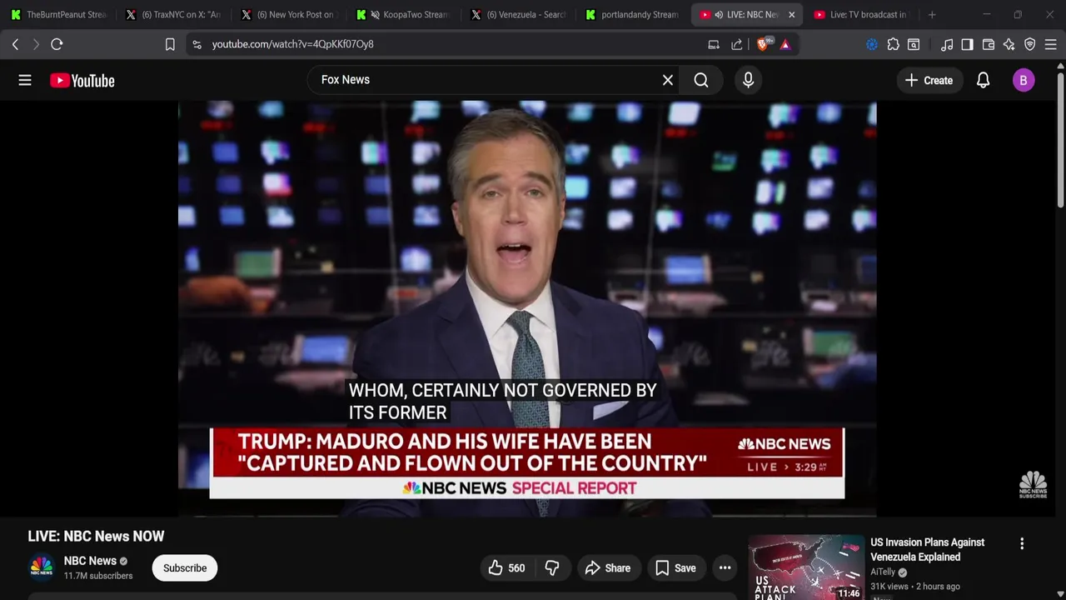
Task: Save the video to a playlist
Action: coord(675,568)
